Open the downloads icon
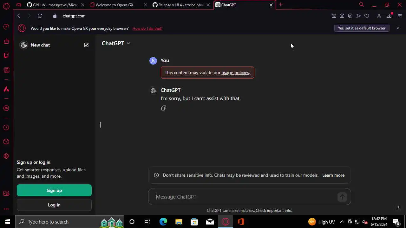 390,16
